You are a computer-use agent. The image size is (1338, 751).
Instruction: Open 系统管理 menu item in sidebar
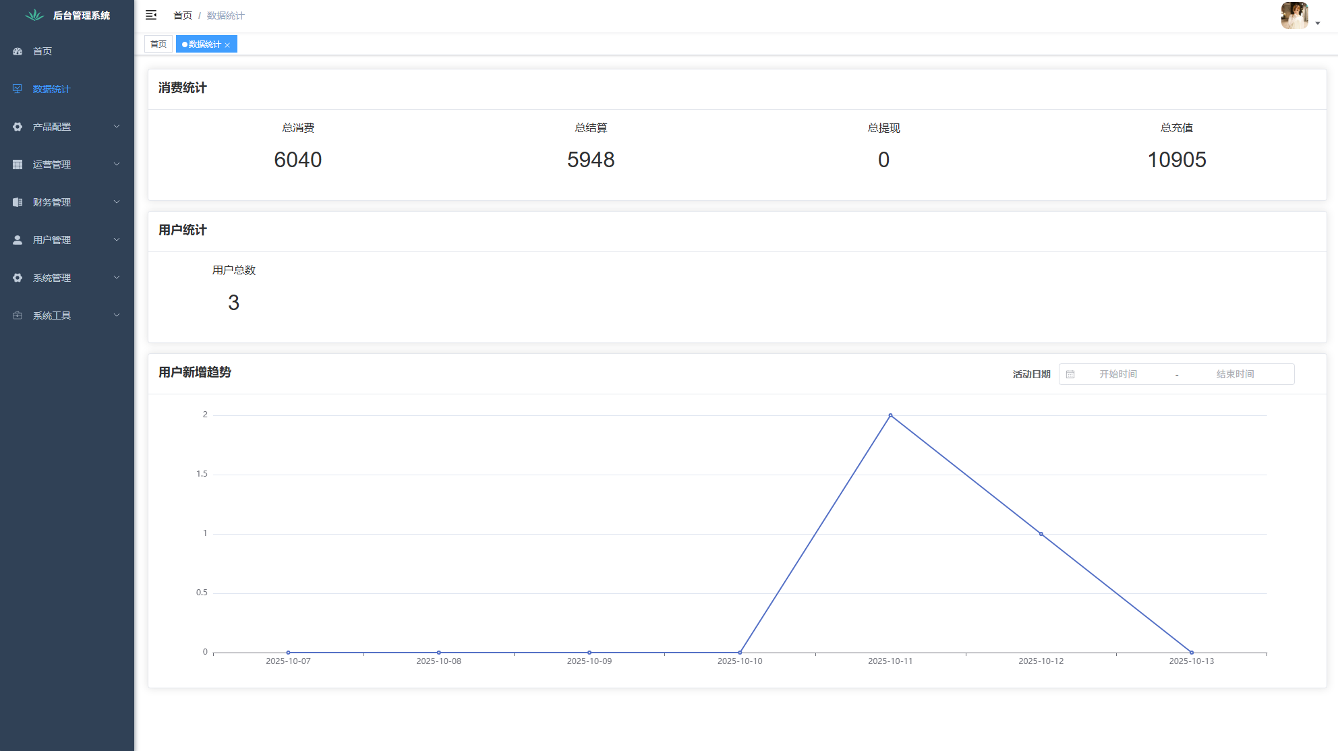click(x=52, y=278)
